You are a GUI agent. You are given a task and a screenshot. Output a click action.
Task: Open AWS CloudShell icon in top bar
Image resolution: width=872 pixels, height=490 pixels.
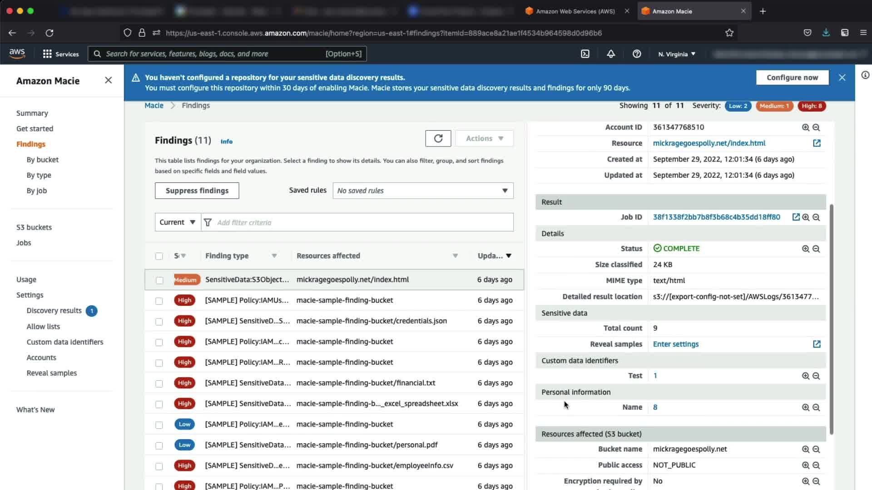pyautogui.click(x=585, y=54)
